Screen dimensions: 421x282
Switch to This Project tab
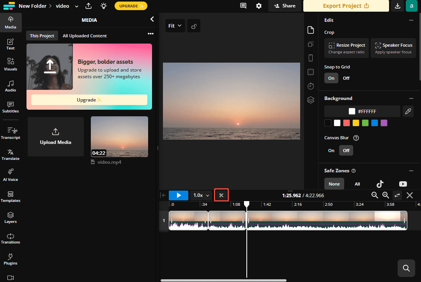[x=42, y=36]
